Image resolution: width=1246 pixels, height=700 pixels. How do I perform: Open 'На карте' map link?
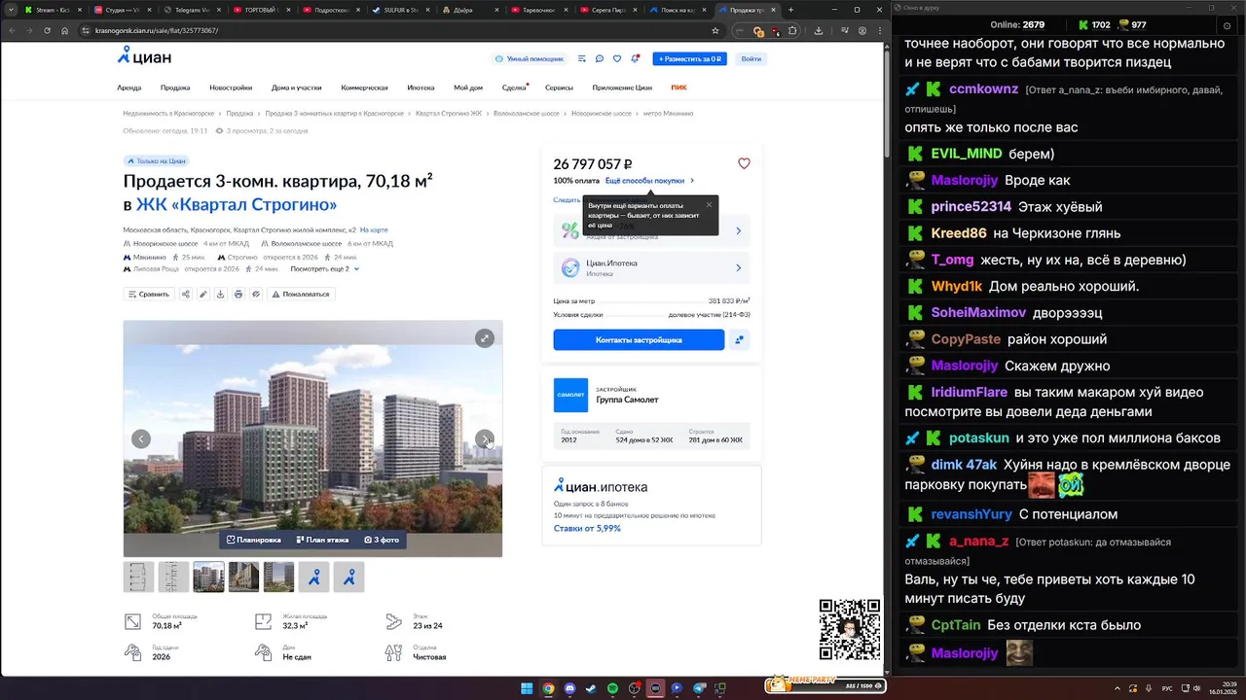point(374,230)
